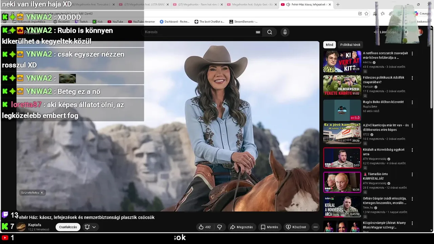Click title 'A jövő kamionja már itt van'

[386, 127]
